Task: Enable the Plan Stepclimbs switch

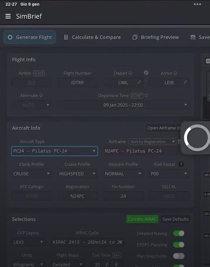Action: (x=179, y=256)
